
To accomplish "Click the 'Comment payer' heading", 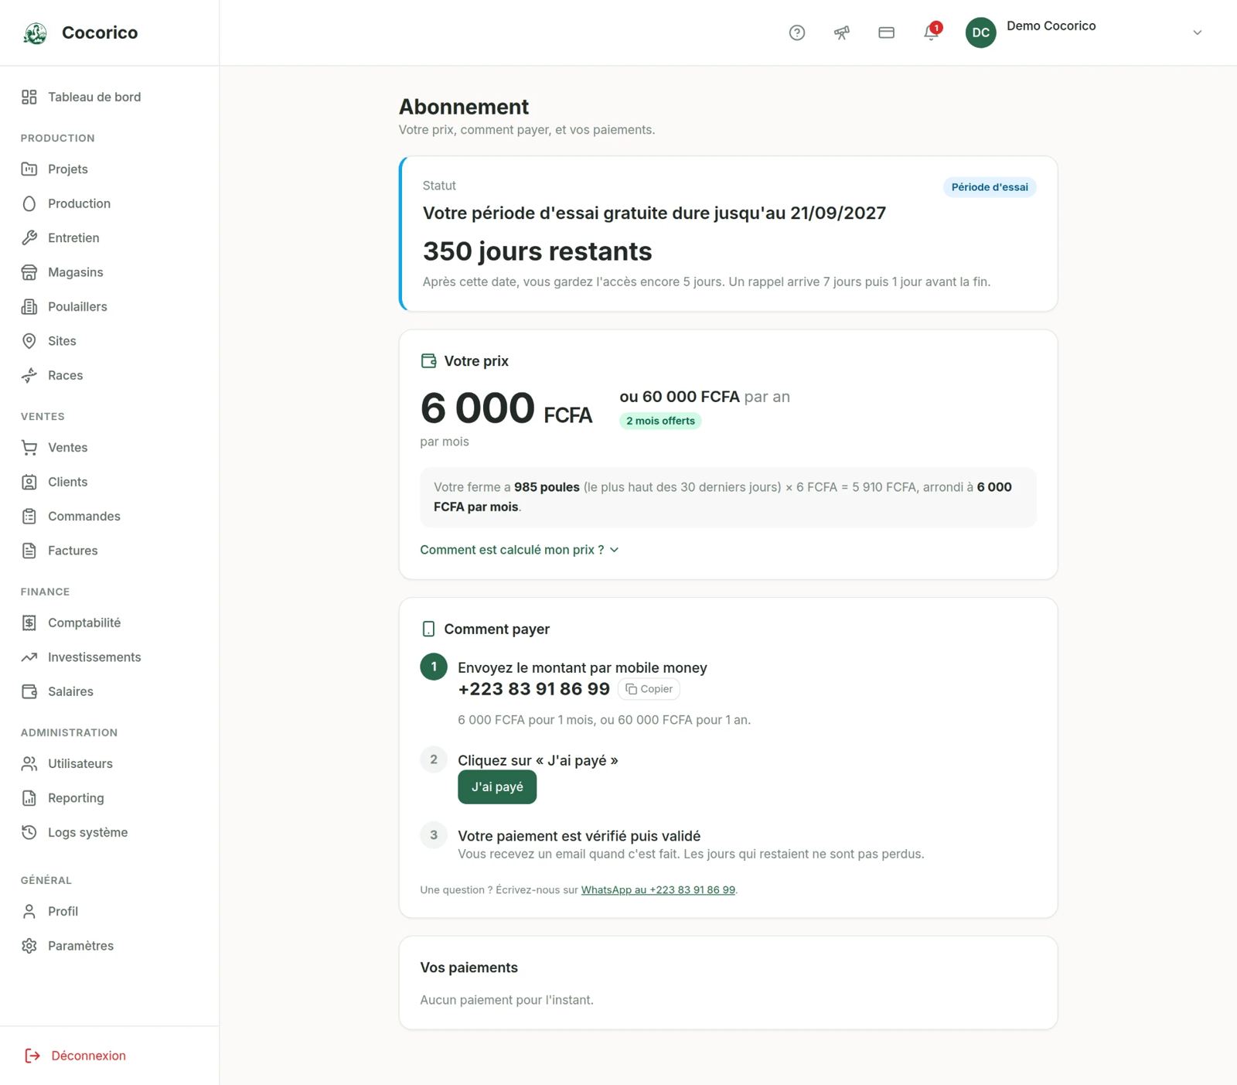I will (x=496, y=630).
